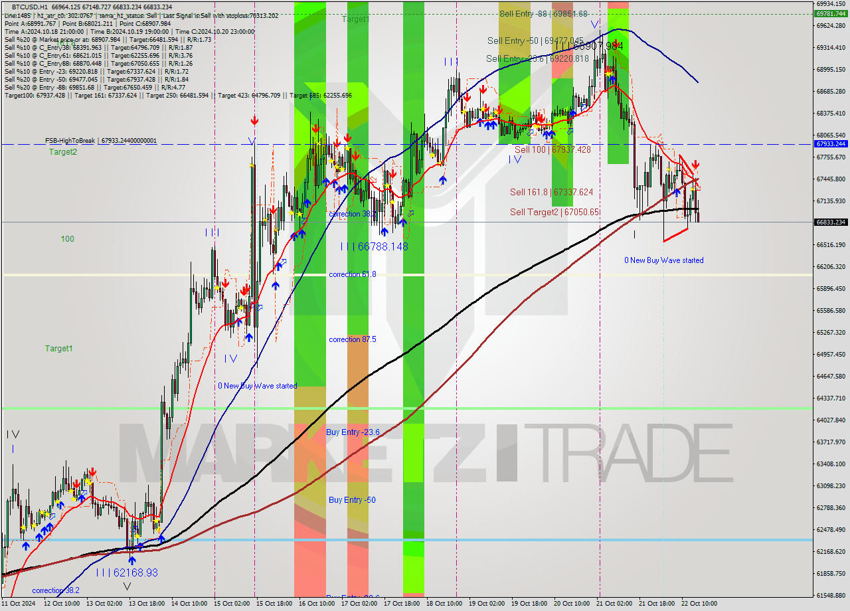Click the '18 Oct 10:00' time label
The height and width of the screenshot is (611, 850).
pos(445,604)
